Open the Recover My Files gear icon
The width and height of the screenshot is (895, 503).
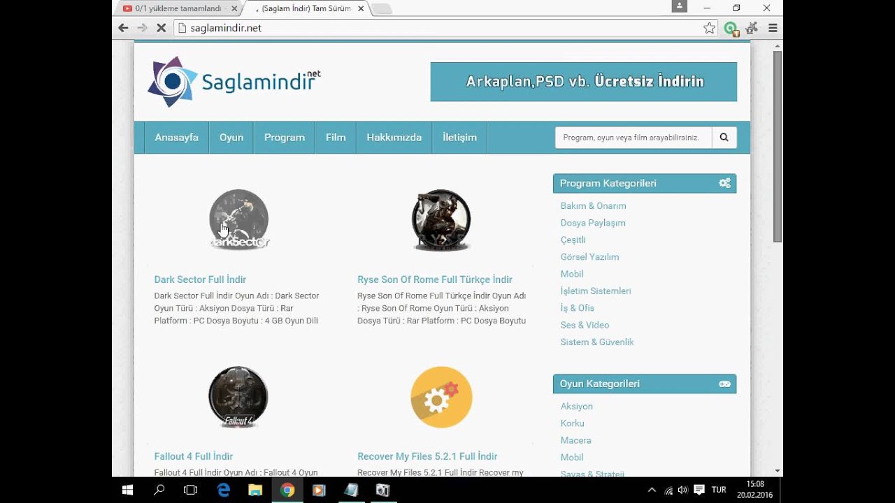(441, 397)
